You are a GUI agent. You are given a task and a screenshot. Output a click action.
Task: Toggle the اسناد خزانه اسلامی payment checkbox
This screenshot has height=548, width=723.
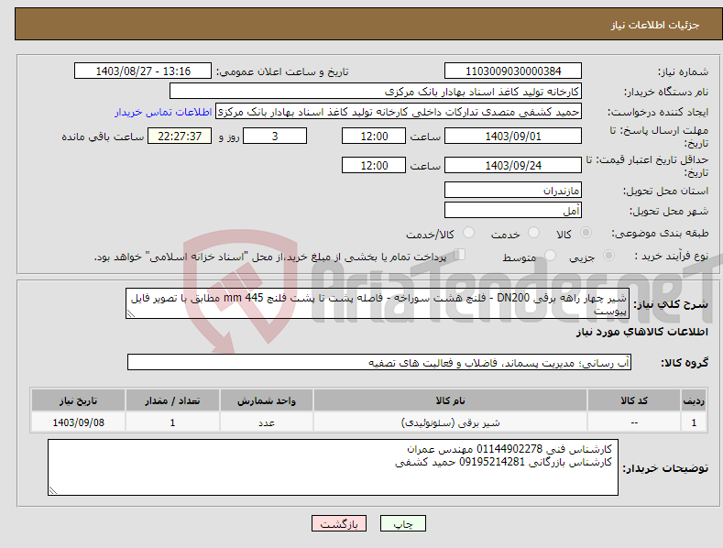click(x=459, y=255)
